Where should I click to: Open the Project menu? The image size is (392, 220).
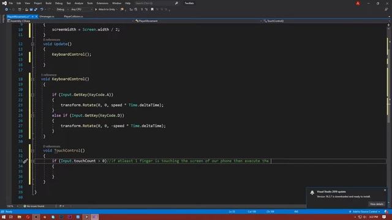click(38, 3)
